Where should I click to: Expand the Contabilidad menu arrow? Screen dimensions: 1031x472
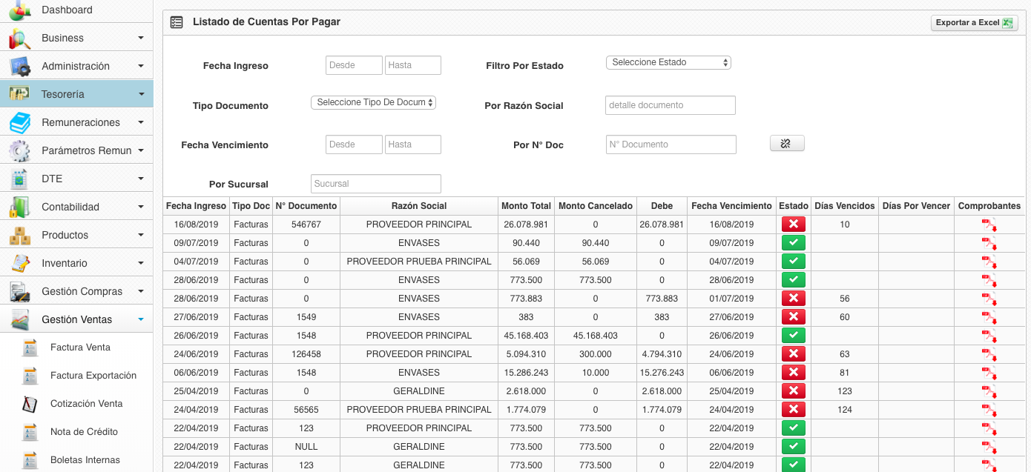click(x=140, y=207)
